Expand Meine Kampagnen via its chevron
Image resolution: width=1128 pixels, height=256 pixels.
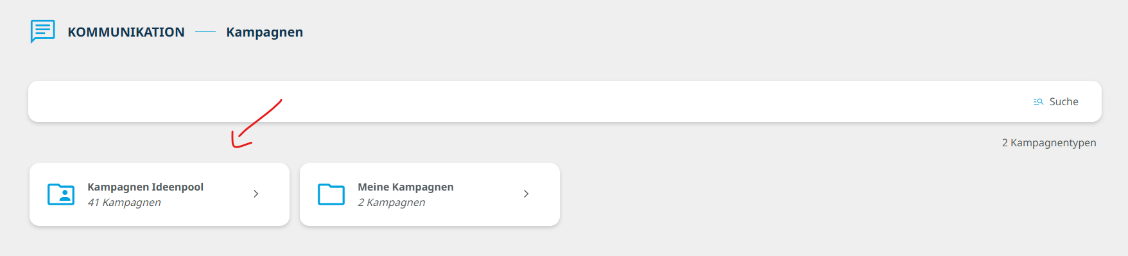[526, 194]
